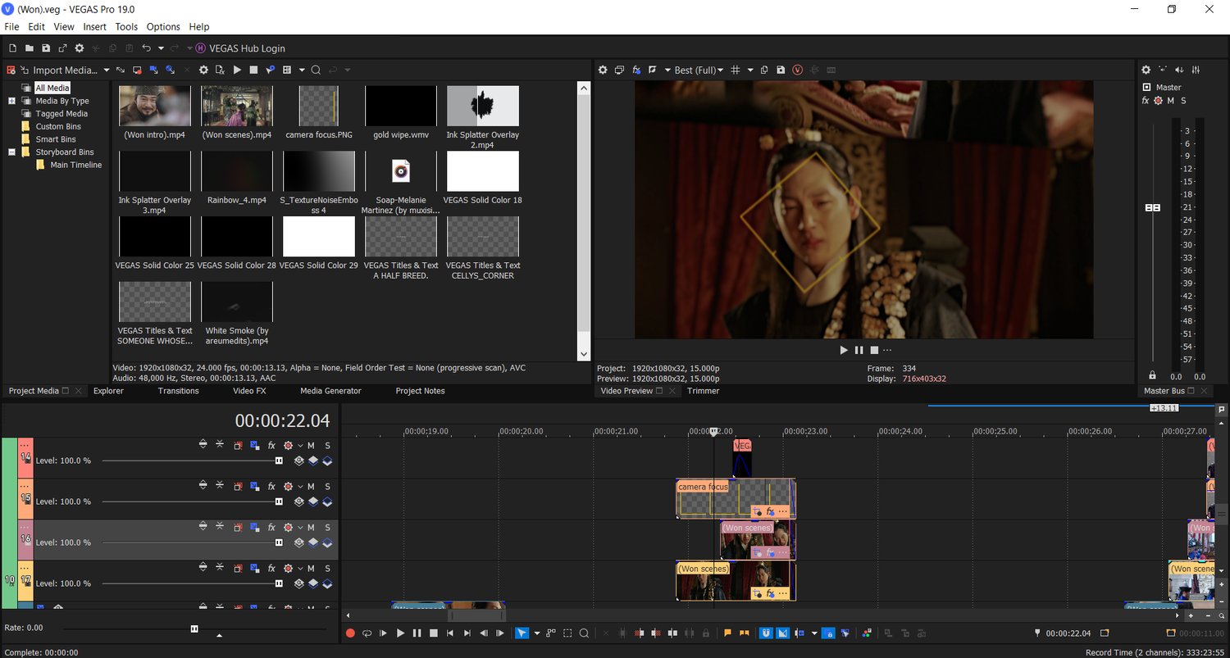Solo track 17 with its S button
Viewport: 1230px width, 658px height.
click(x=327, y=568)
